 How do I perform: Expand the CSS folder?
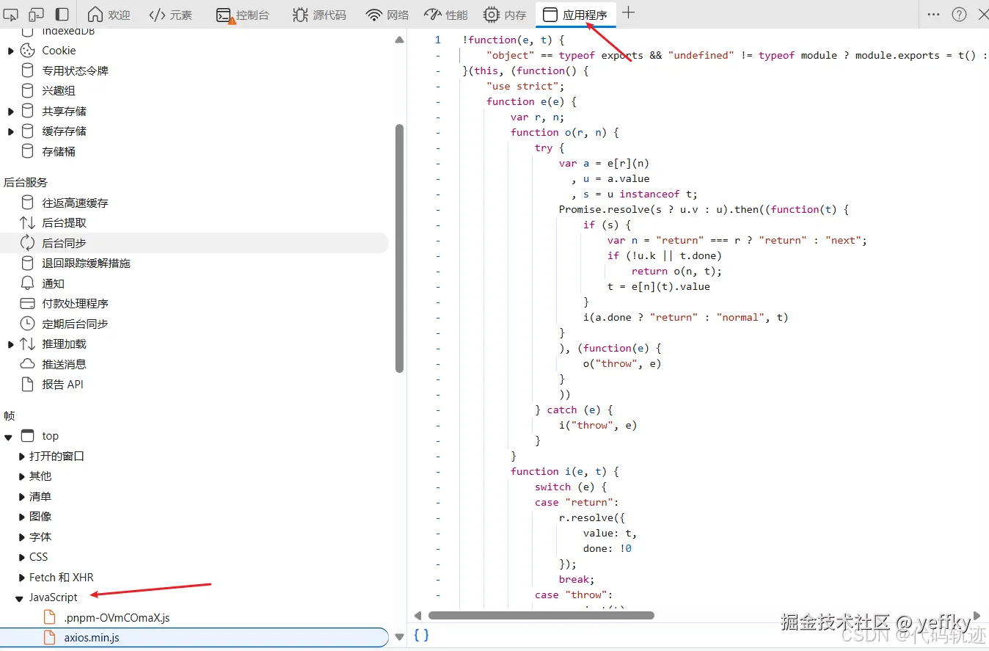coord(21,557)
